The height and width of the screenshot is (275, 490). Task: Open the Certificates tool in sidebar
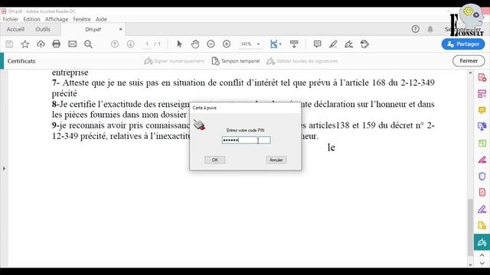[482, 242]
